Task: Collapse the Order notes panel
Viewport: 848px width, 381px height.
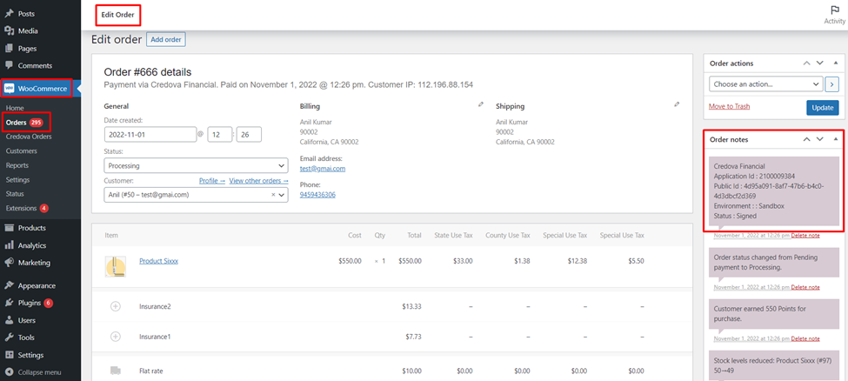Action: tap(836, 139)
